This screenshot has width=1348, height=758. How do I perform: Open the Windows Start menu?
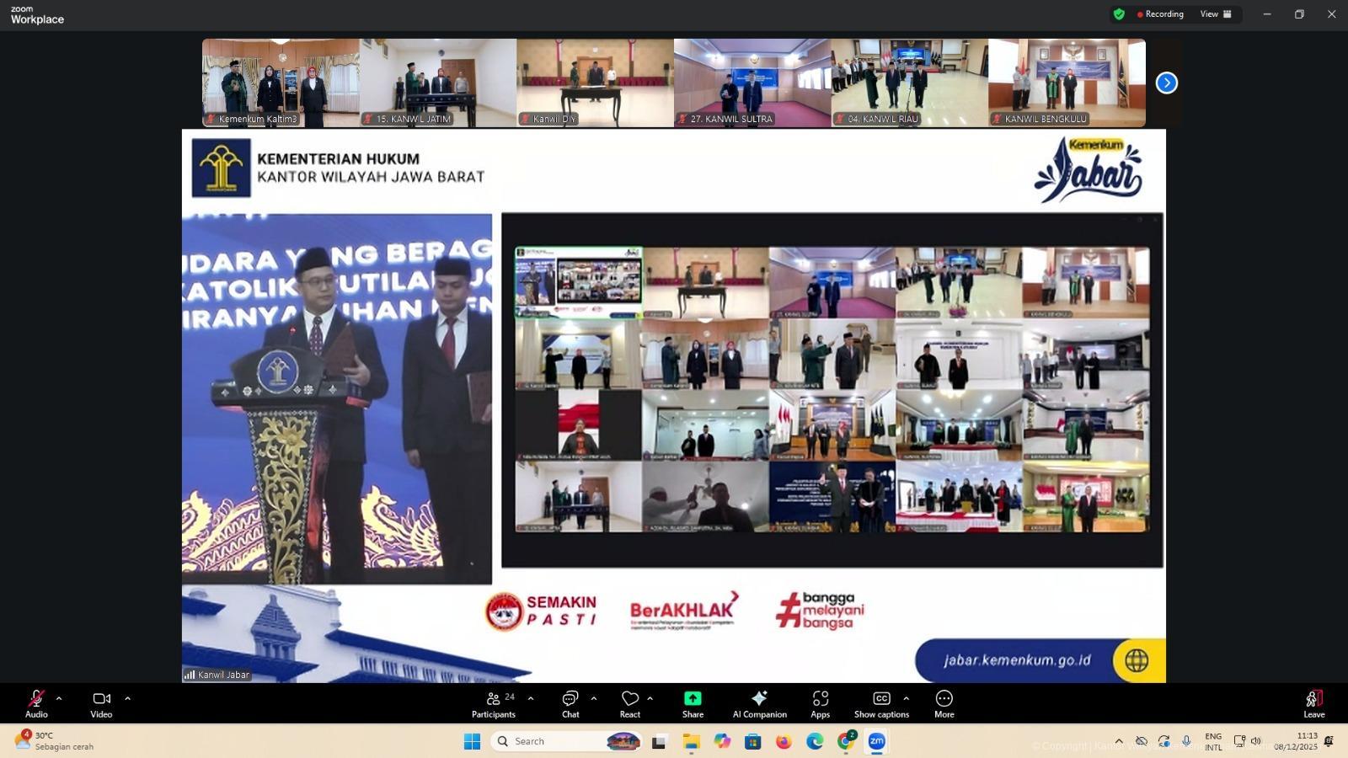pos(472,741)
